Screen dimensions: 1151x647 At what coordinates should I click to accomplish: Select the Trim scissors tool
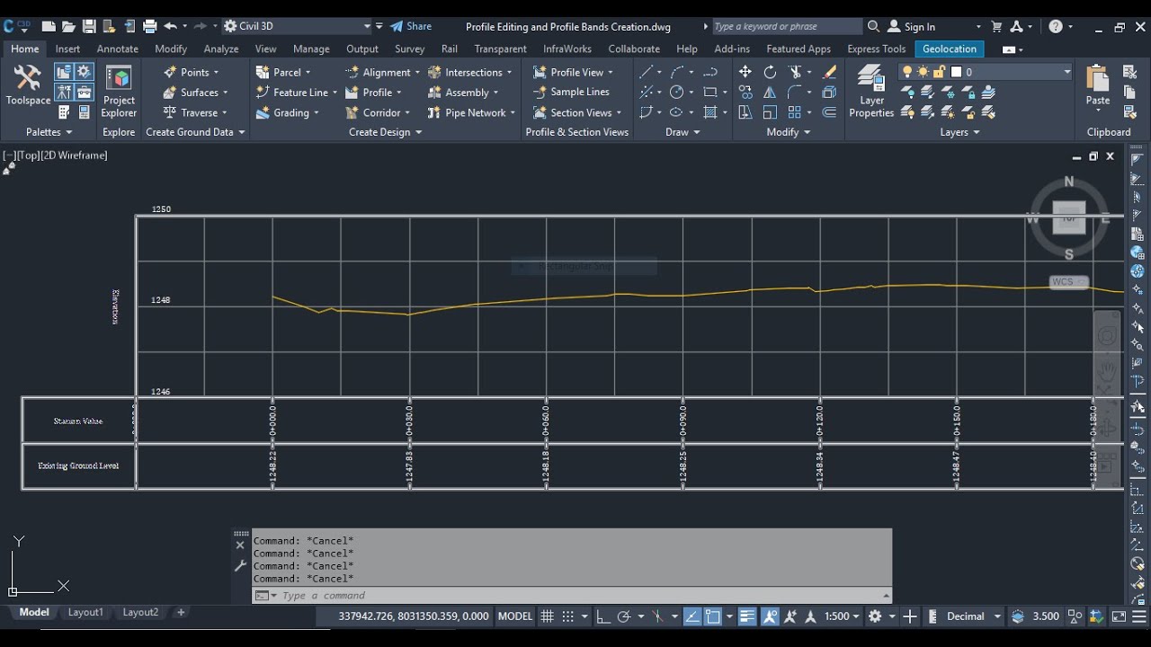point(796,72)
